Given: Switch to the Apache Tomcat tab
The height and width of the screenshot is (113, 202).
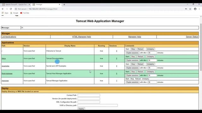Looking at the screenshot, I should pyautogui.click(x=16, y=4).
